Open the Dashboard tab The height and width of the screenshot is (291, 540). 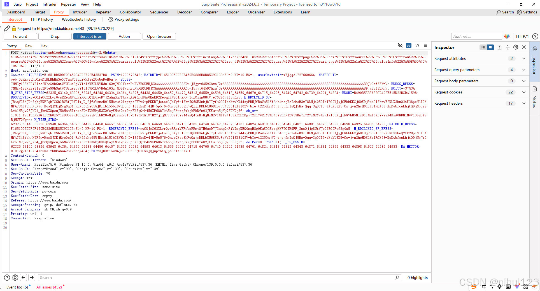point(16,12)
